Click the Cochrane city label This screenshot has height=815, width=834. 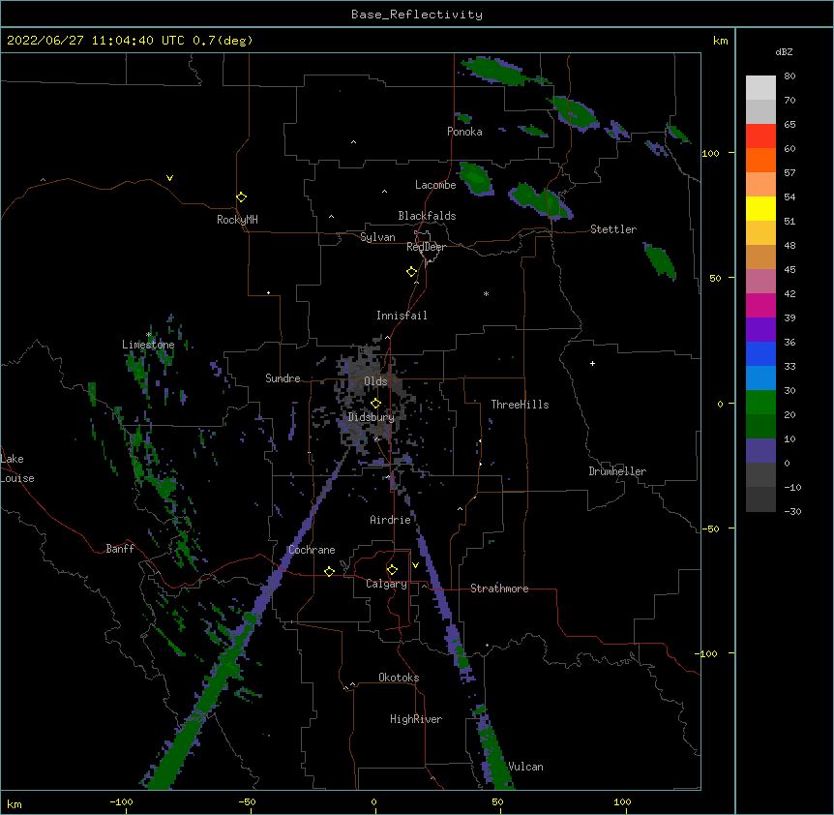click(312, 550)
